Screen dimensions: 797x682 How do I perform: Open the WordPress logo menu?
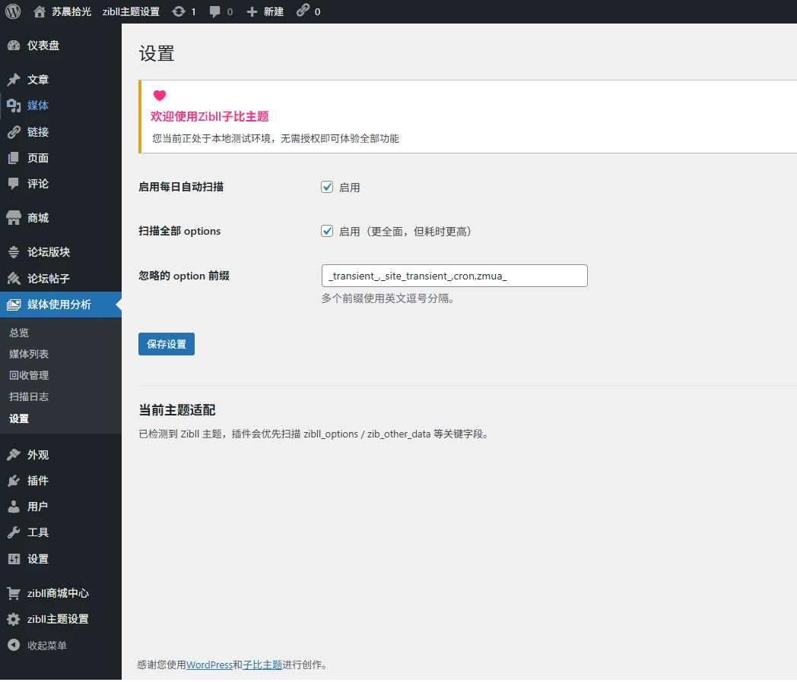pos(11,11)
